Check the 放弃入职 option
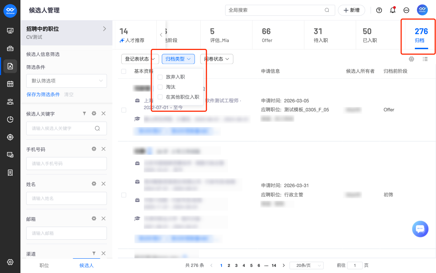 [160, 77]
